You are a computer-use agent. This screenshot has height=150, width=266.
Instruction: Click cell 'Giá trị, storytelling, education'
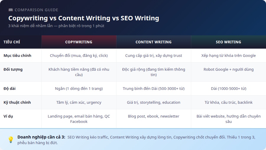(154, 102)
